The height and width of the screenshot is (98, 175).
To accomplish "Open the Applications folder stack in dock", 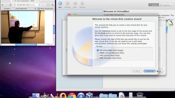I will pos(104,96).
